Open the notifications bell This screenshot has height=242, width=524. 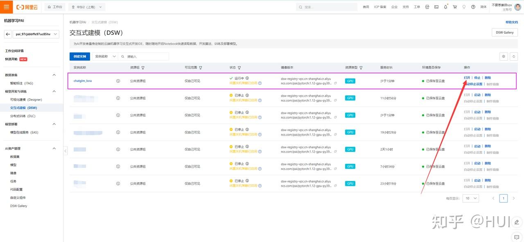point(446,7)
